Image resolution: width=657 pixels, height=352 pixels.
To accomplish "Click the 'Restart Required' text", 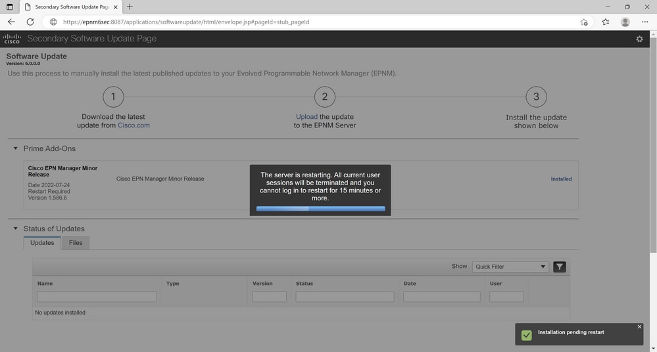I will [49, 191].
